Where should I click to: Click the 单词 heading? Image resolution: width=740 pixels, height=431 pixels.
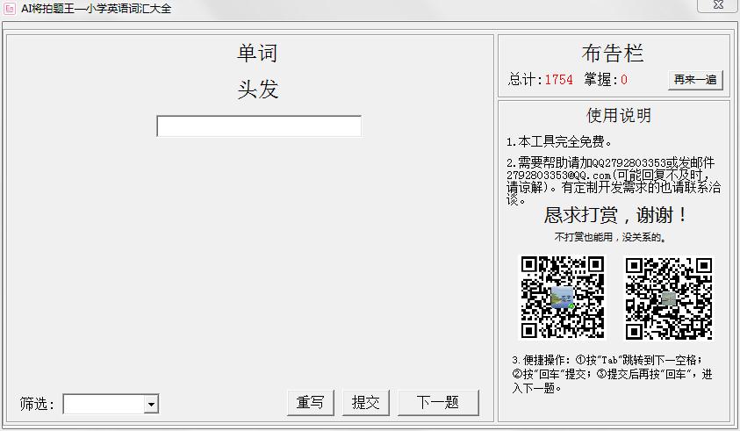(257, 53)
